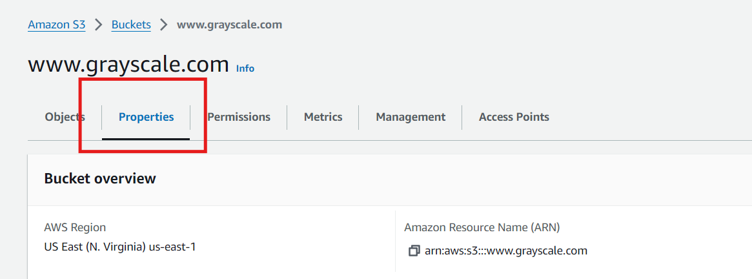Click the underline beneath the Properties tab

tap(146, 138)
